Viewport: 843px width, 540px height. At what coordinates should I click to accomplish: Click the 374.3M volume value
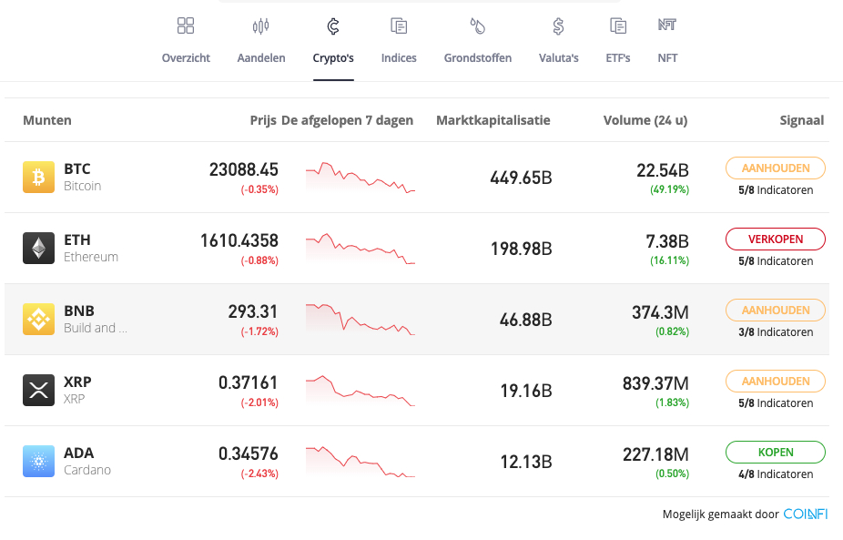(660, 312)
